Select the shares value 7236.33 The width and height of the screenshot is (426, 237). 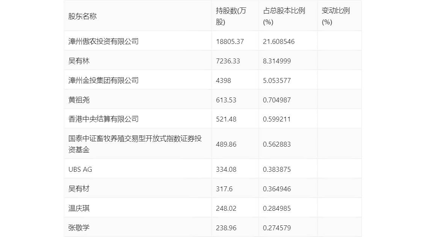[x=228, y=61]
